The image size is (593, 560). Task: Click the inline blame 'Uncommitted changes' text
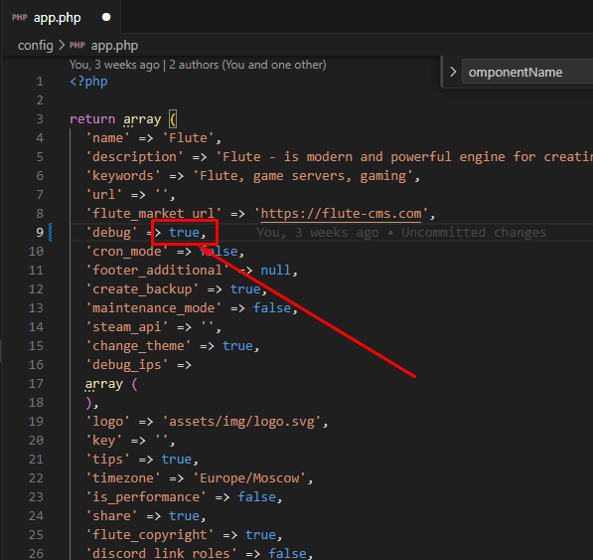[x=474, y=233]
